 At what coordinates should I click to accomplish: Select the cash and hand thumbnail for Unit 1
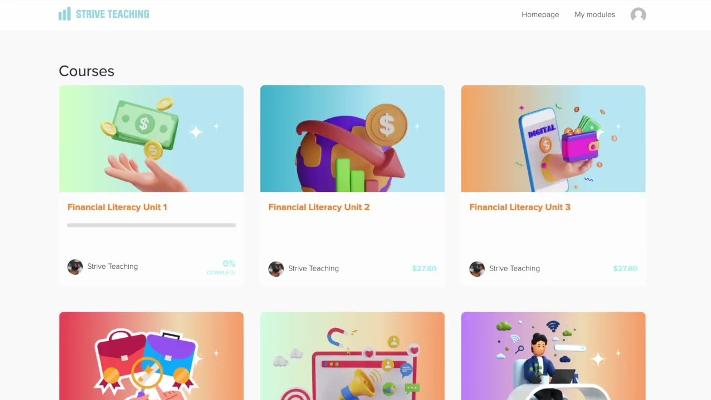[151, 139]
